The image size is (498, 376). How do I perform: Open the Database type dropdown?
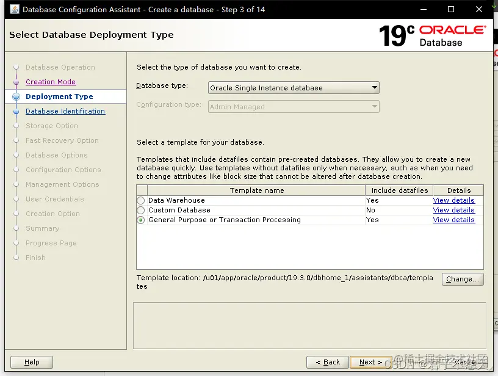point(294,88)
